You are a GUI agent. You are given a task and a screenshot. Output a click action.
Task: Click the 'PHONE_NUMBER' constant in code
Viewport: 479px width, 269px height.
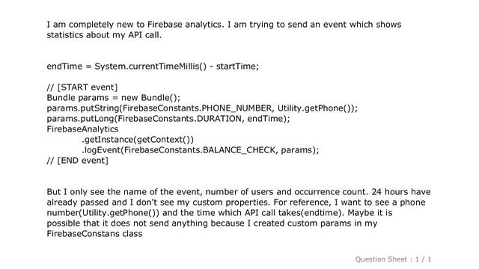pos(237,108)
